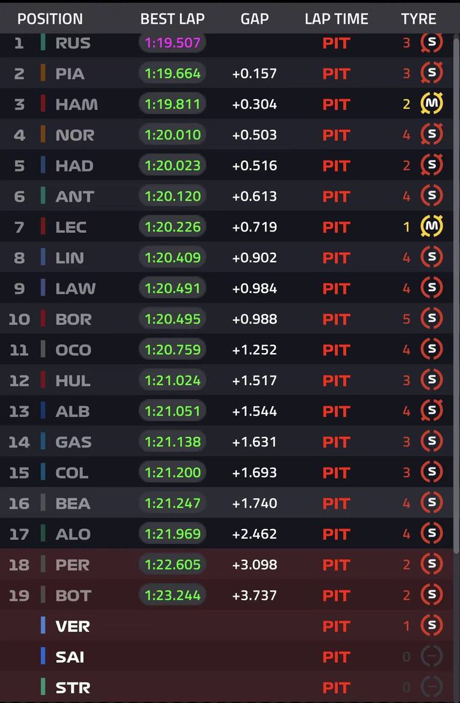Click Bortoleto's soft tyre icon
Screen dimensions: 460x703
click(431, 319)
